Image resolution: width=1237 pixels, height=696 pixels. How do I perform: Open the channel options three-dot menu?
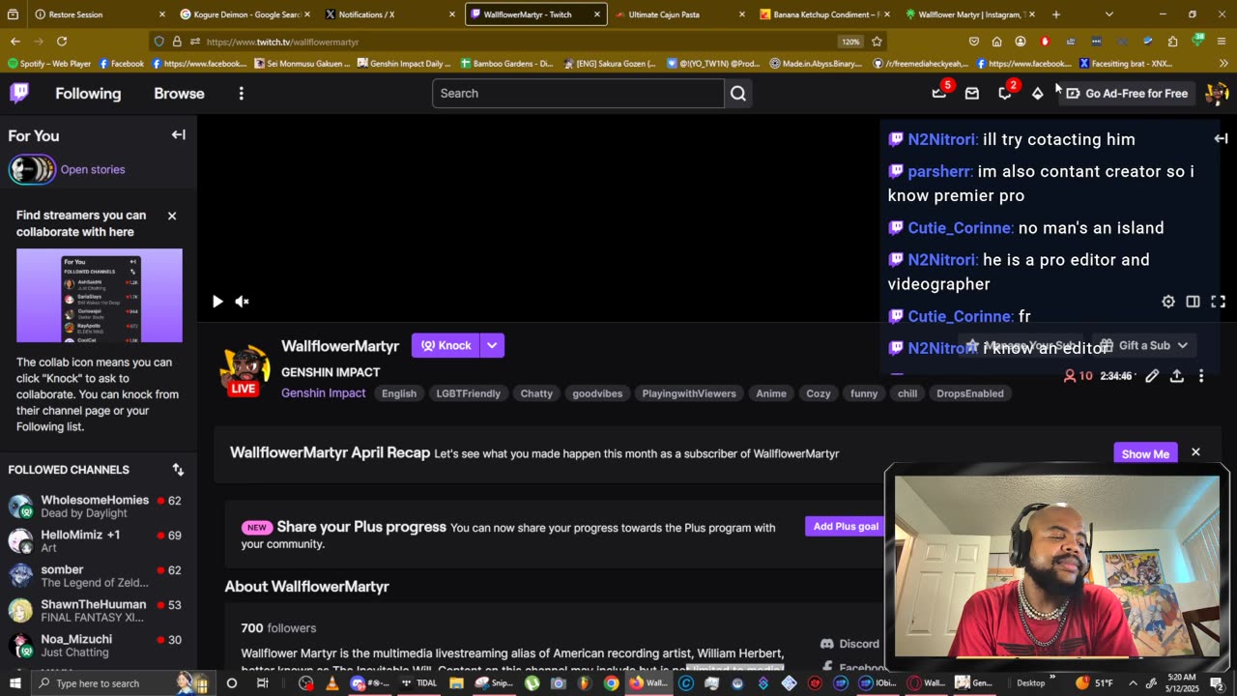tap(1201, 376)
